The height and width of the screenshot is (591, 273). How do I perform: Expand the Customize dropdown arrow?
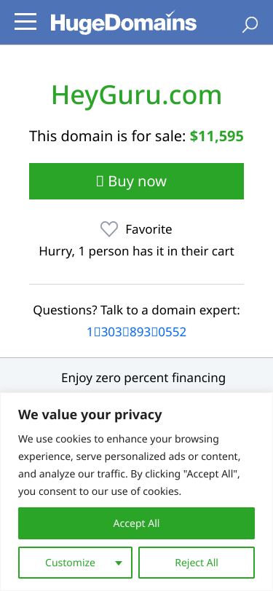tap(119, 563)
